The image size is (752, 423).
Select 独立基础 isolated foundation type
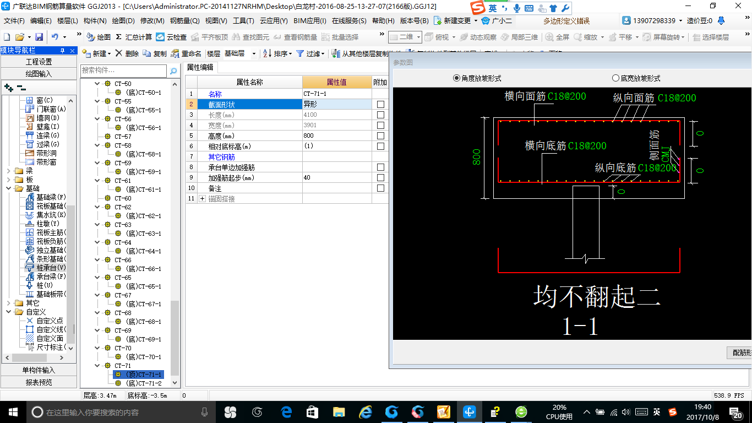pyautogui.click(x=46, y=250)
